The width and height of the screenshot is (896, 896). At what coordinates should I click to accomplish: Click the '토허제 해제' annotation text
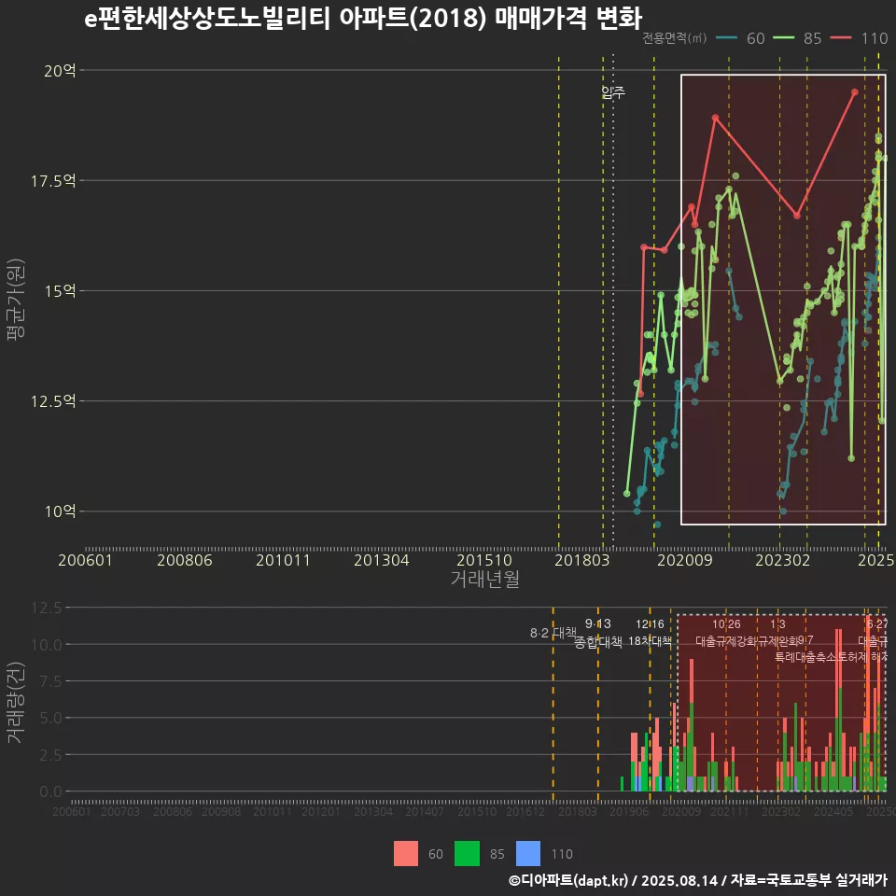point(861,657)
